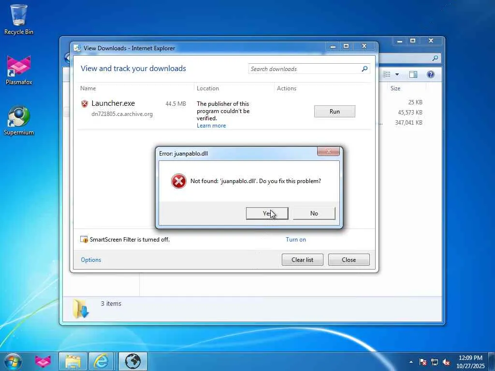Screen dimensions: 495x371
Task: Open File Explorer from the taskbar
Action: (x=73, y=361)
